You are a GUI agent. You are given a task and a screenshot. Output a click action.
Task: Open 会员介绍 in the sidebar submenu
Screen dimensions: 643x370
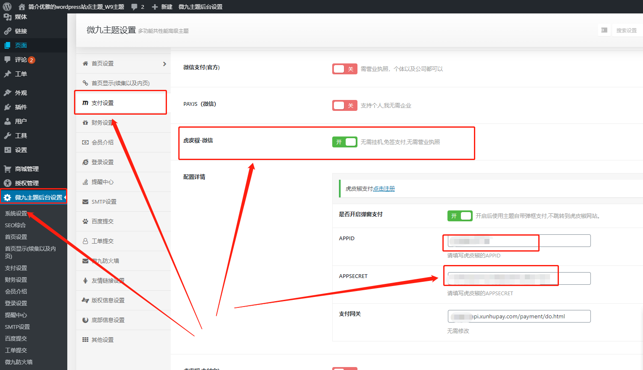tap(16, 291)
